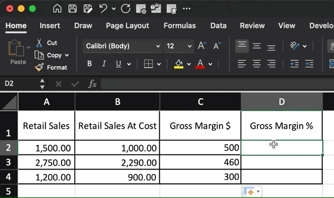Open the Fill Color dropdown arrow

point(189,64)
